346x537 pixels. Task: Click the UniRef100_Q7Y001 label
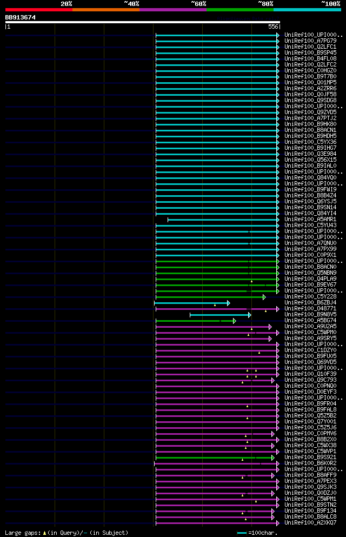(310, 422)
